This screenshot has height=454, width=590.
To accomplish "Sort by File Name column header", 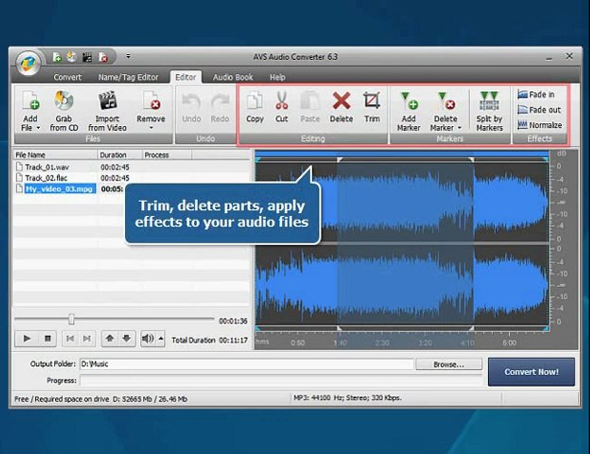I will pyautogui.click(x=55, y=155).
